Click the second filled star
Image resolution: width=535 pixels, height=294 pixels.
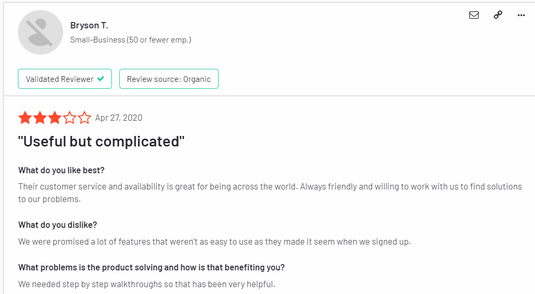tap(40, 118)
